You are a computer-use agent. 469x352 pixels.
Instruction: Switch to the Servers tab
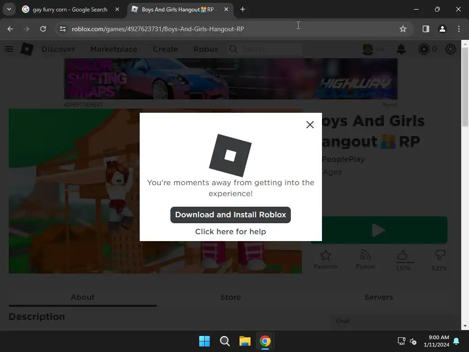(x=378, y=297)
